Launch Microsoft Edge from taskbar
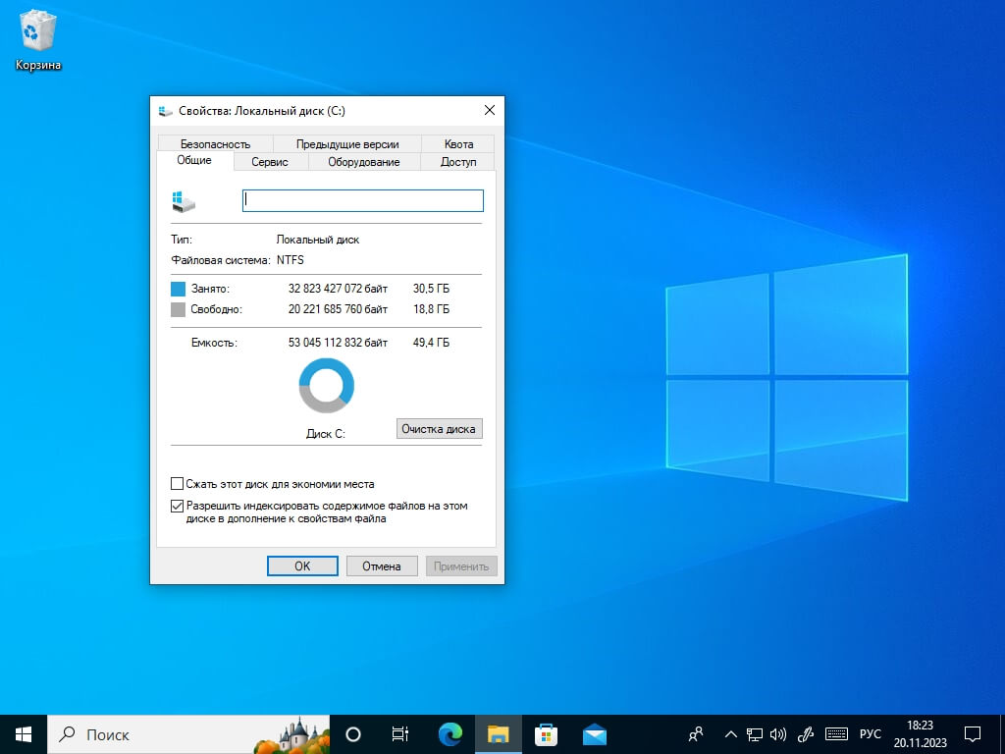The width and height of the screenshot is (1005, 754). point(450,733)
